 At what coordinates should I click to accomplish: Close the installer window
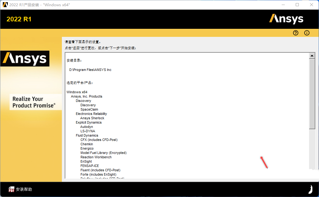[x=312, y=5]
